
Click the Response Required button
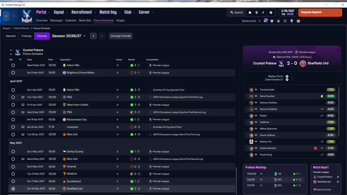click(320, 12)
